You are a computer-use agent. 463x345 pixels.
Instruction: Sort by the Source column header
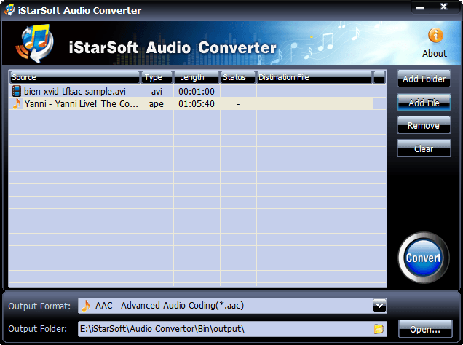[x=74, y=77]
